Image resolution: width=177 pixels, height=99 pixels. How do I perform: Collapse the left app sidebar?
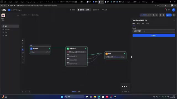pos(18,15)
